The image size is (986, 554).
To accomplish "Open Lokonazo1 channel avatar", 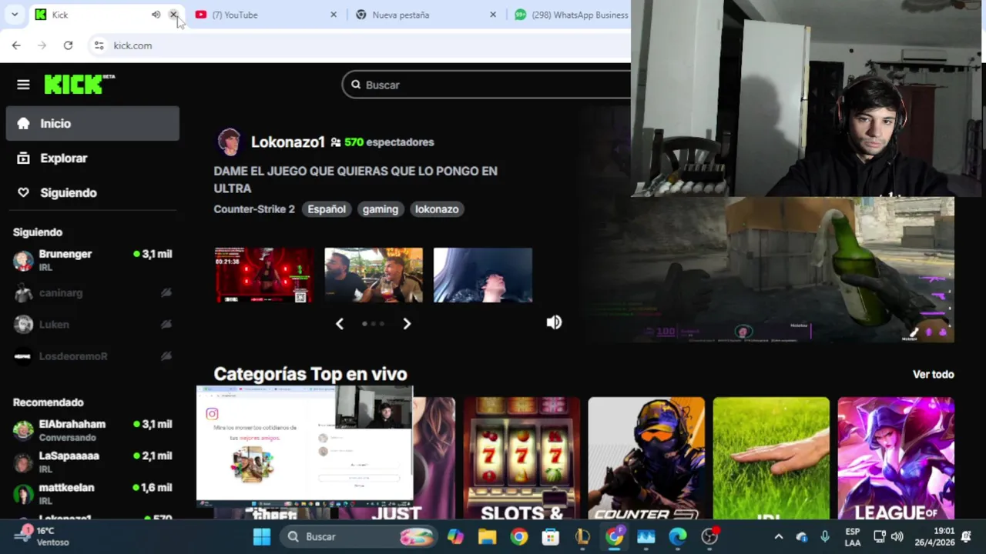I will pyautogui.click(x=229, y=142).
